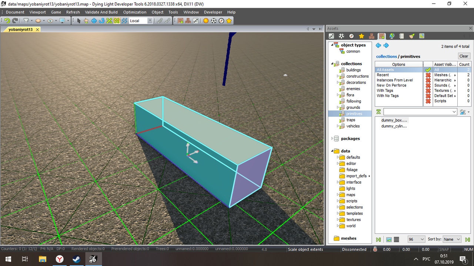Screen dimensions: 474x266
Task: Switch to the yobaniyrot13 document tab
Action: point(21,29)
